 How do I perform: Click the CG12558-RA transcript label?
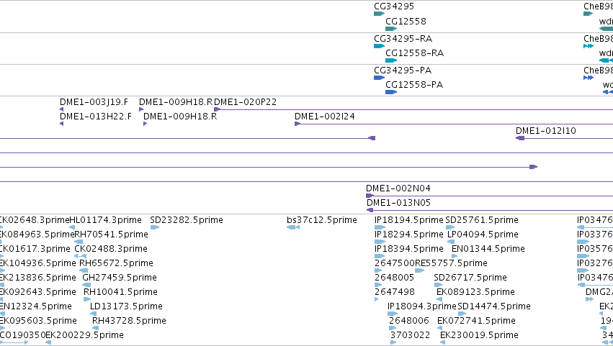[414, 53]
